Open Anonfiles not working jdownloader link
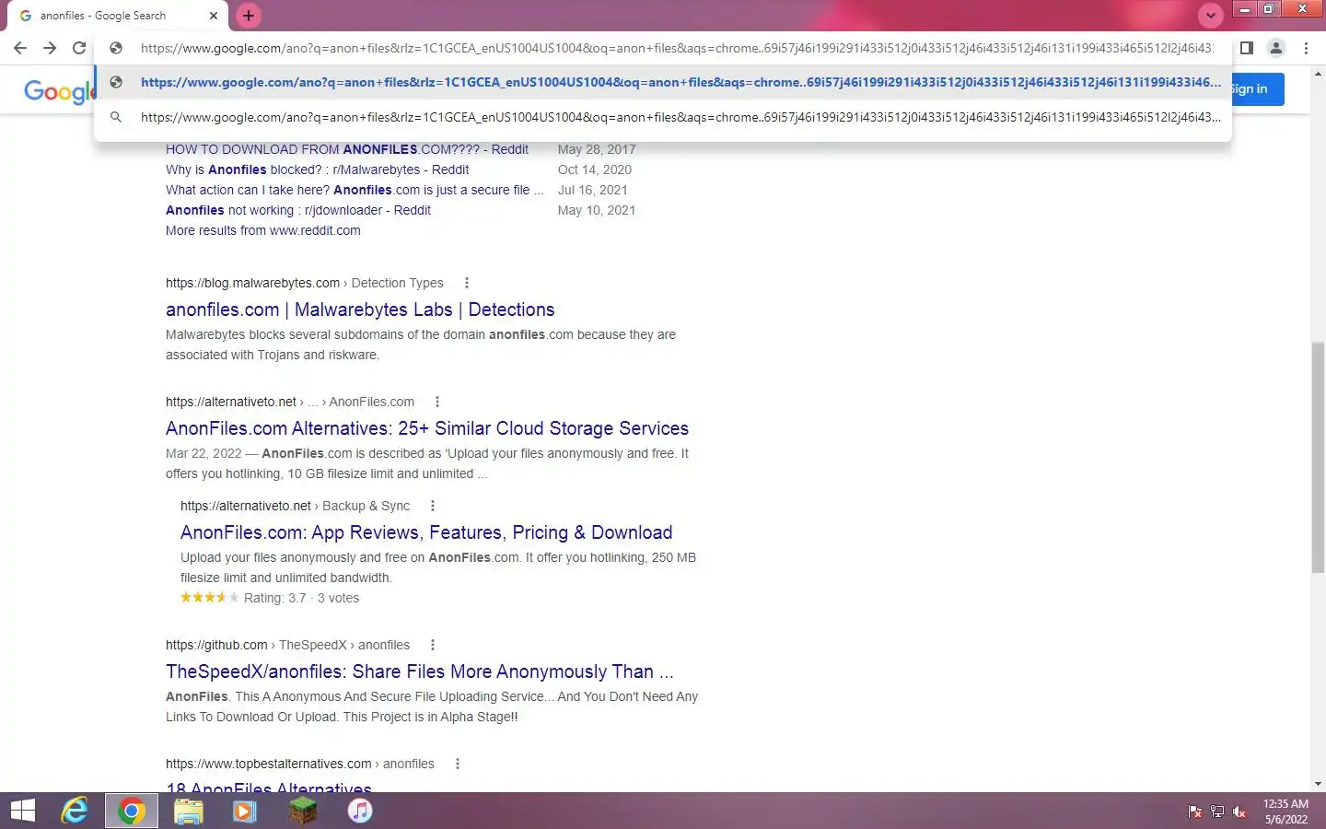 298,210
